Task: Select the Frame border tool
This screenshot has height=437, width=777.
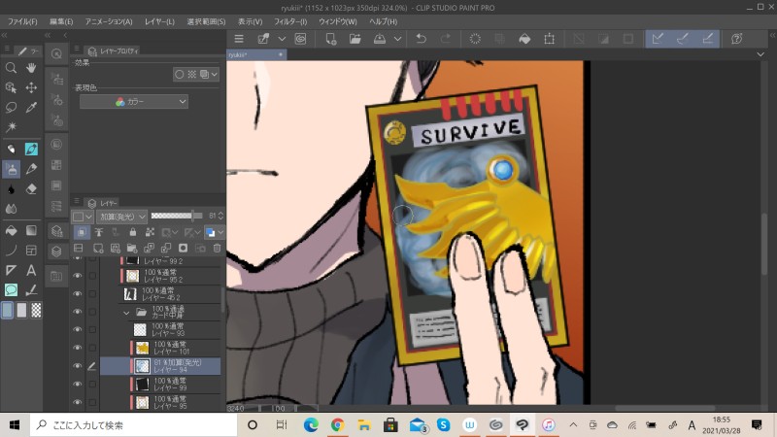Action: coord(31,251)
